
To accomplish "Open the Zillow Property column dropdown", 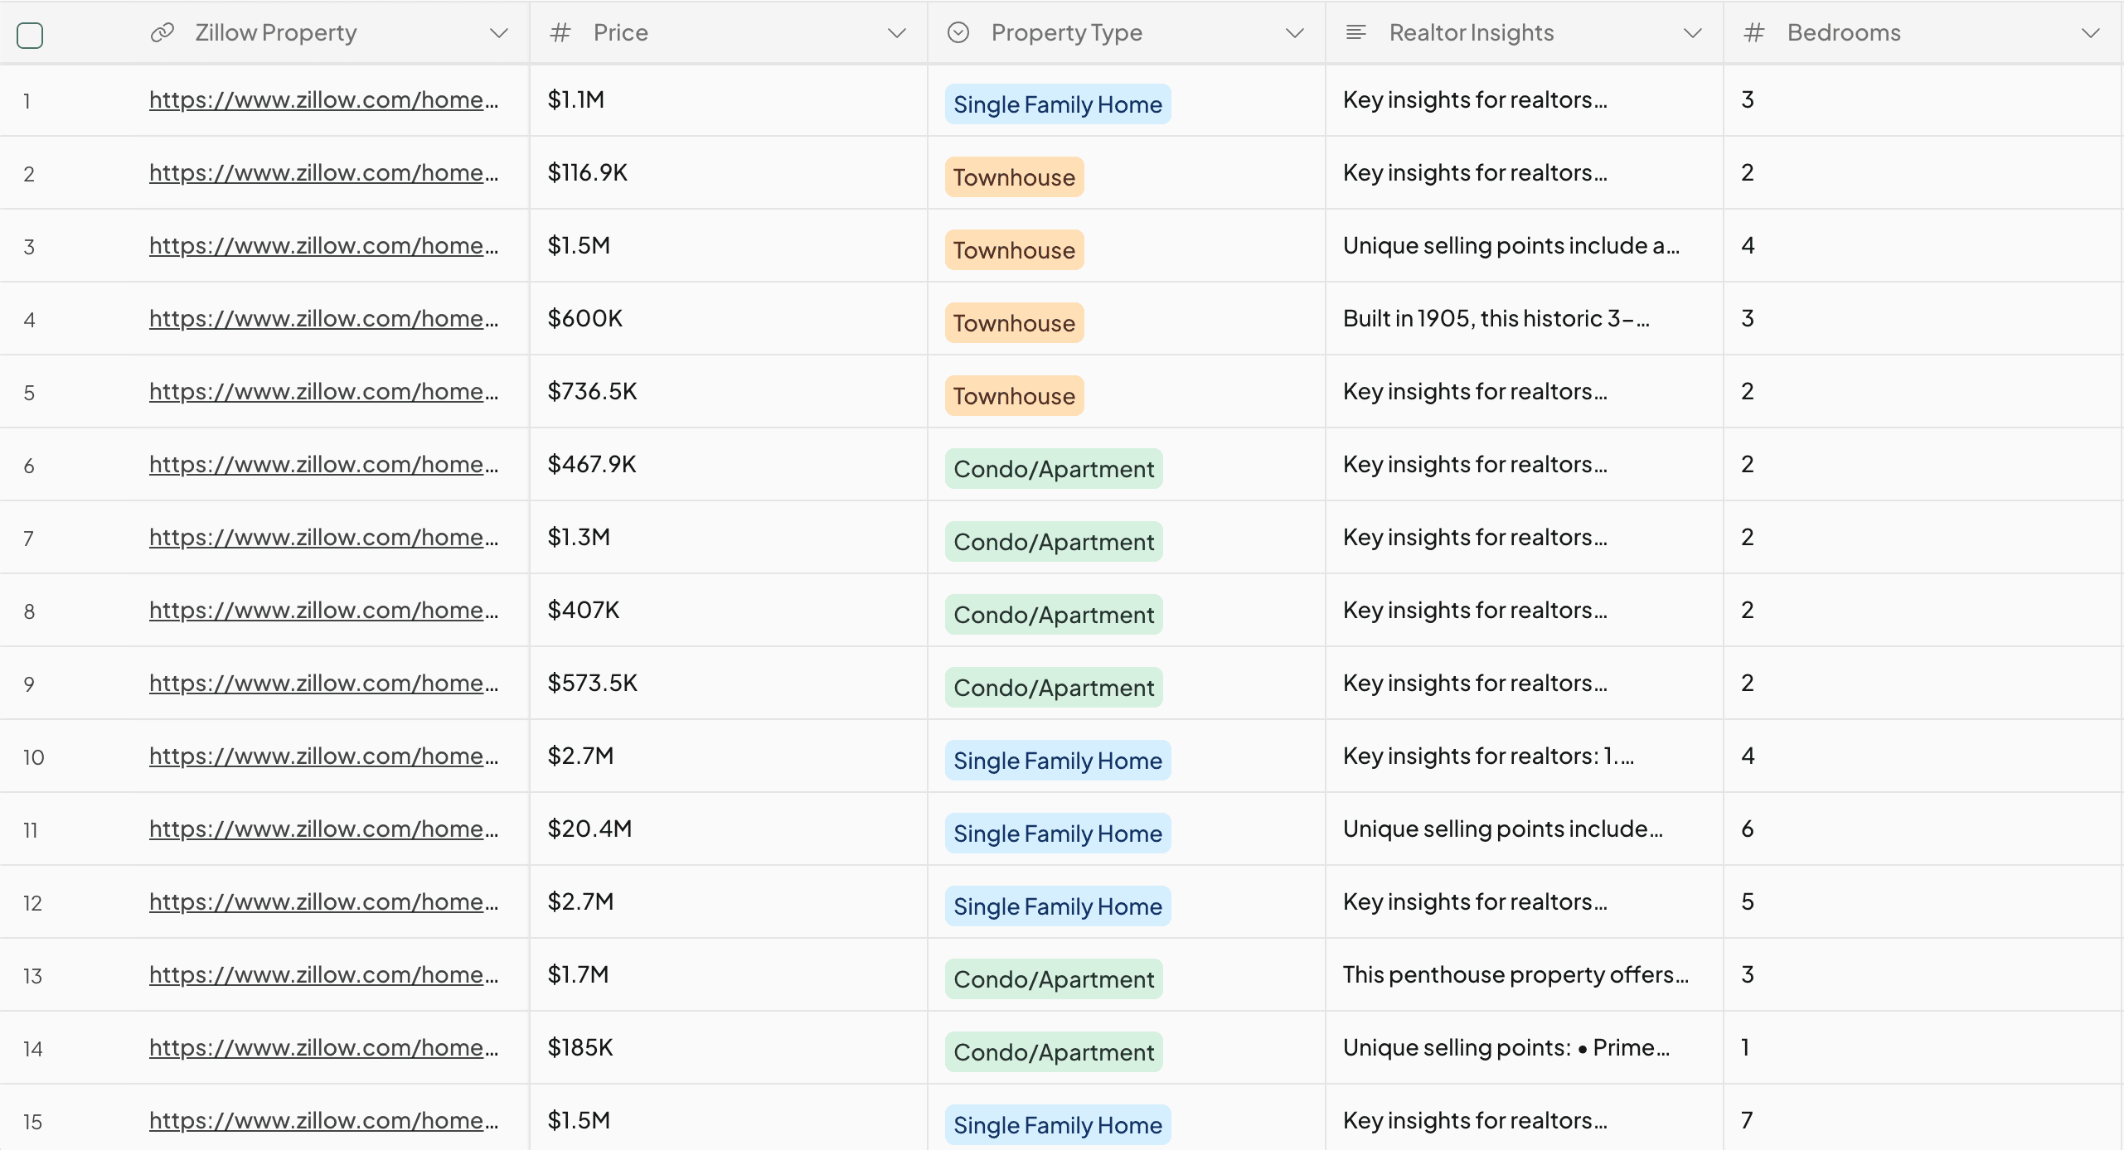I will click(498, 33).
